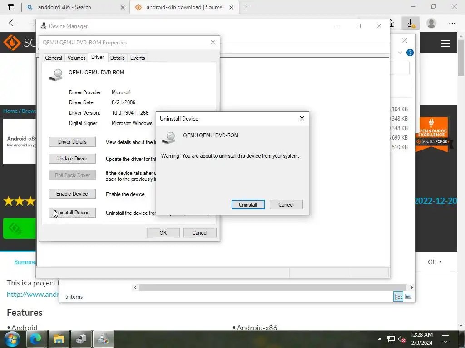Confirm Uninstall in Uninstall Device dialog
465x348 pixels.
247,204
